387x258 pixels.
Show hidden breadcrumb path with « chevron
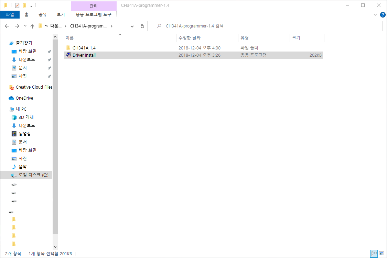pos(46,26)
